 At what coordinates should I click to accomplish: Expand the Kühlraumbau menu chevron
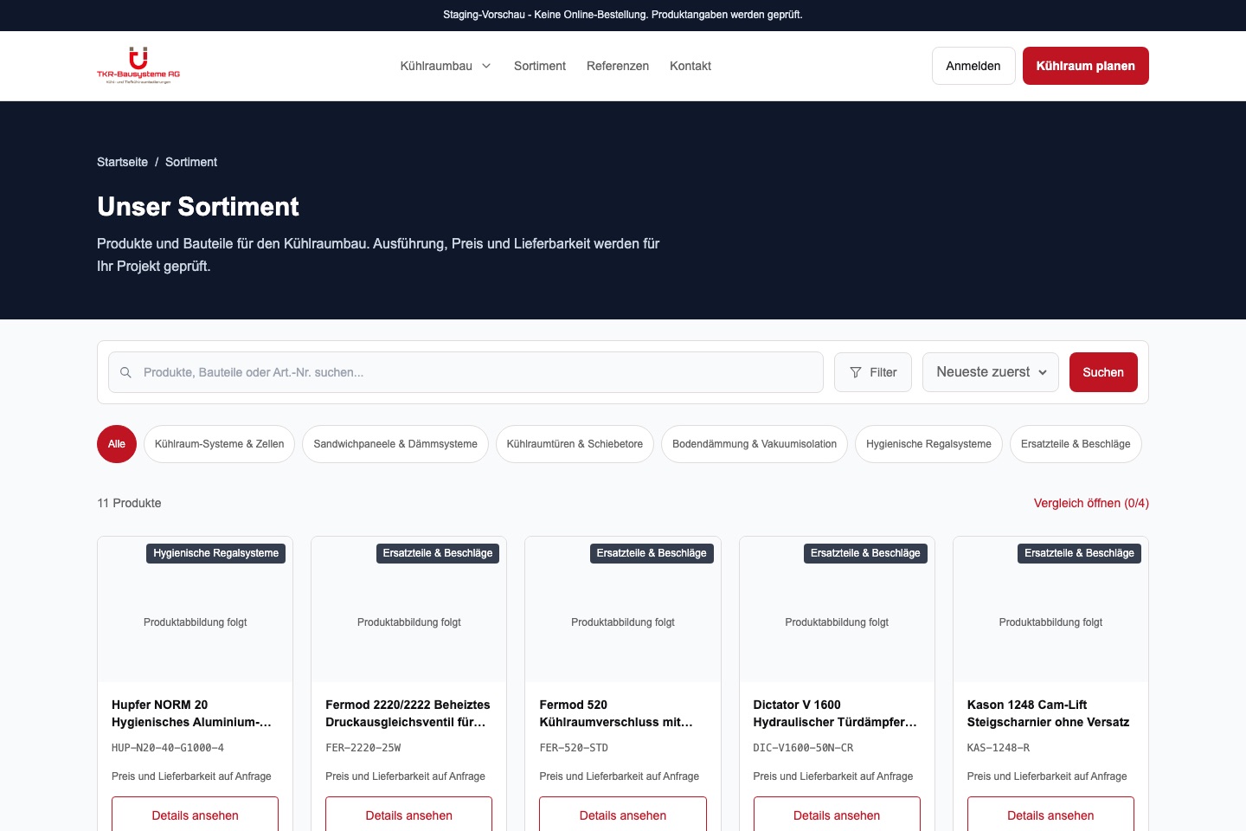coord(486,66)
